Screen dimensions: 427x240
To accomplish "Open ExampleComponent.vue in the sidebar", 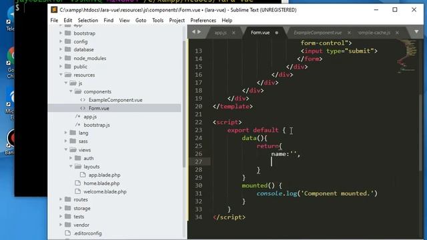I will tap(115, 100).
